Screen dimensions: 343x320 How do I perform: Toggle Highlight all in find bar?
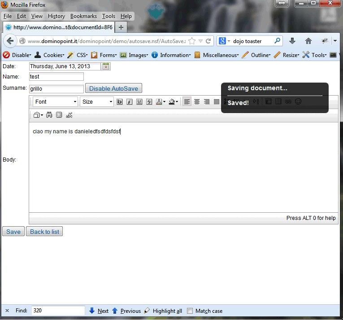point(163,311)
